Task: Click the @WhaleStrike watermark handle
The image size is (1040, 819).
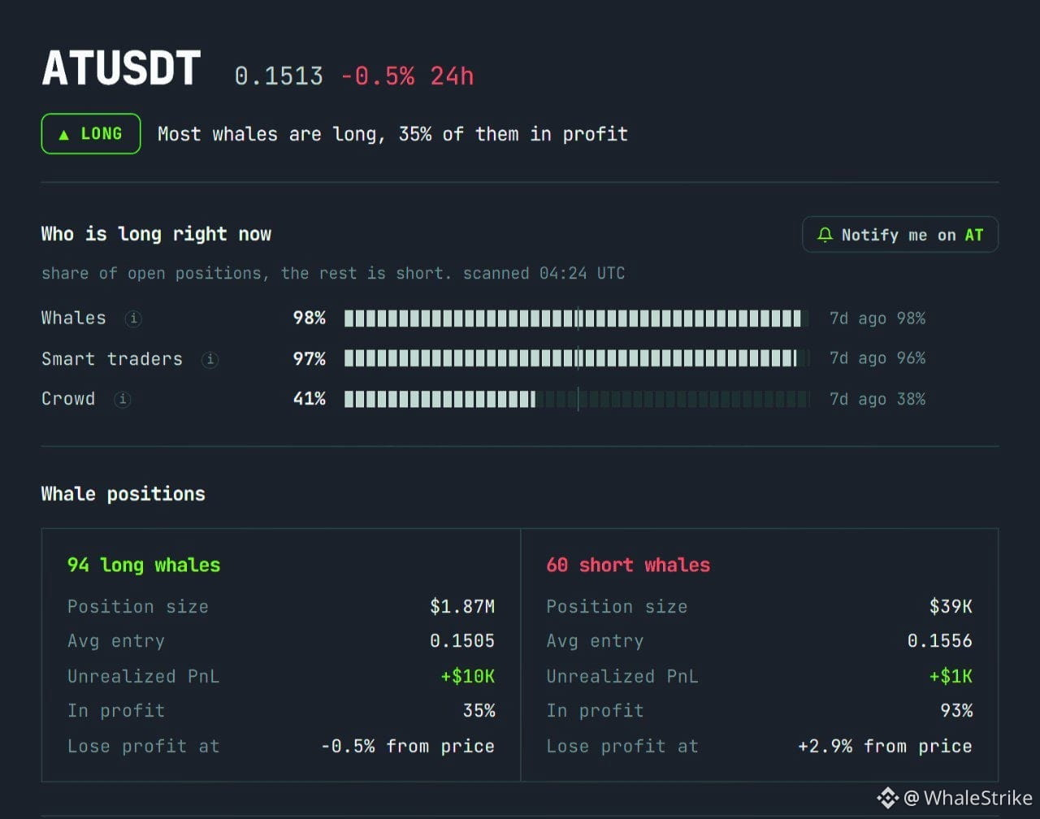Action: point(968,798)
